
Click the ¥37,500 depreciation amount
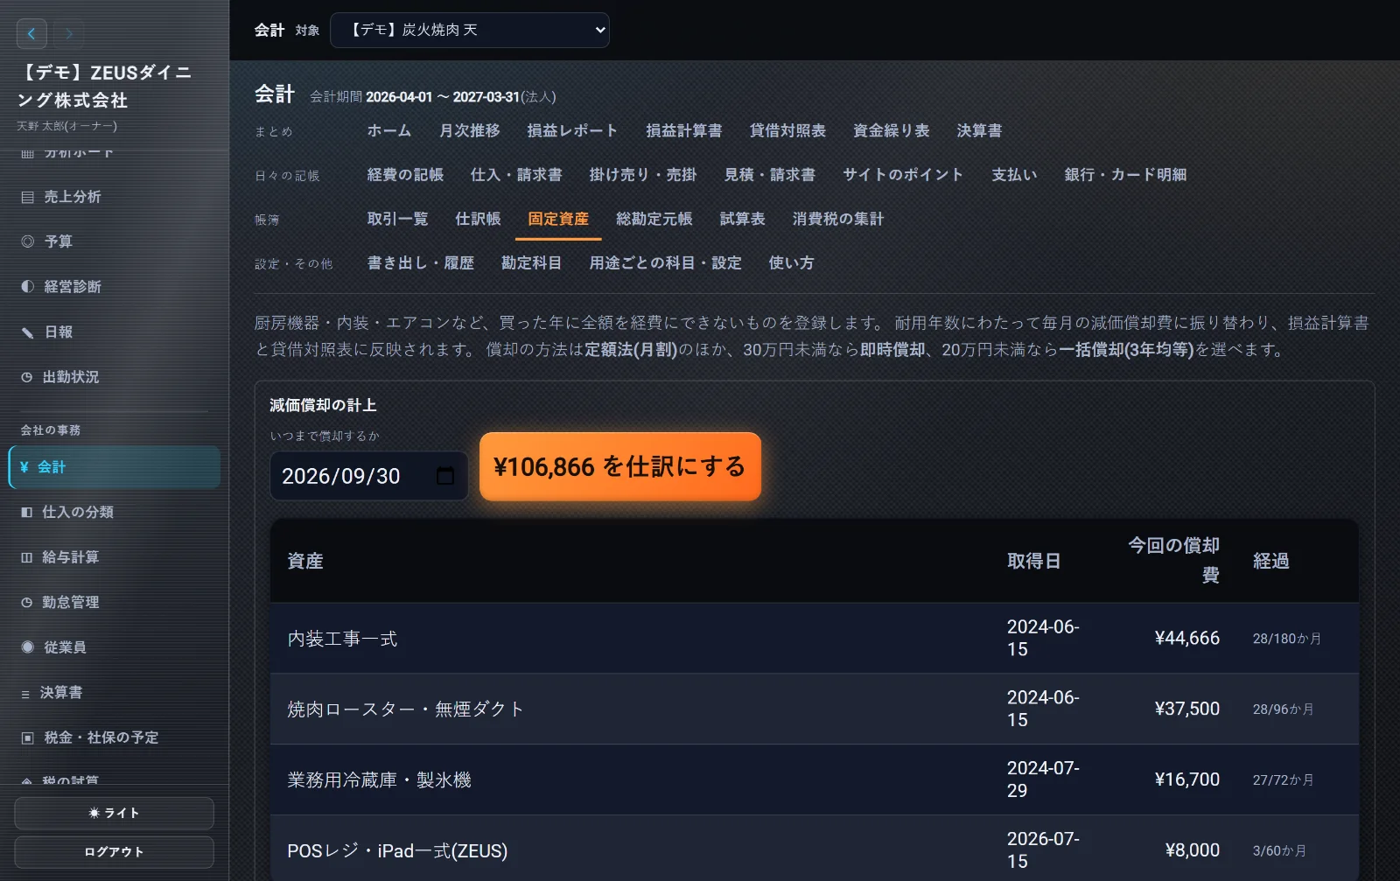tap(1186, 710)
